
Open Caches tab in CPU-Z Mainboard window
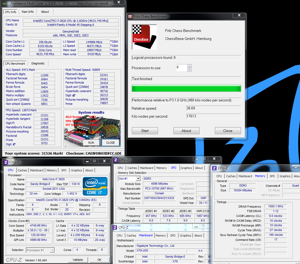(x=131, y=236)
